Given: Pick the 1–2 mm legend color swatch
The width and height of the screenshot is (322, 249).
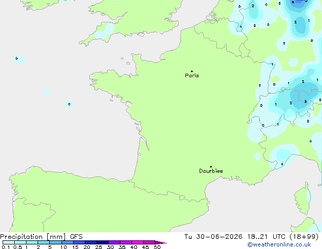Looking at the screenshot, I should click(x=32, y=242).
